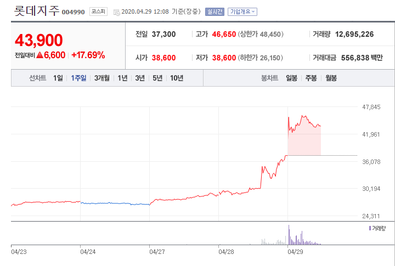Click the 실시간 real-time button
The height and width of the screenshot is (266, 395).
pyautogui.click(x=215, y=12)
